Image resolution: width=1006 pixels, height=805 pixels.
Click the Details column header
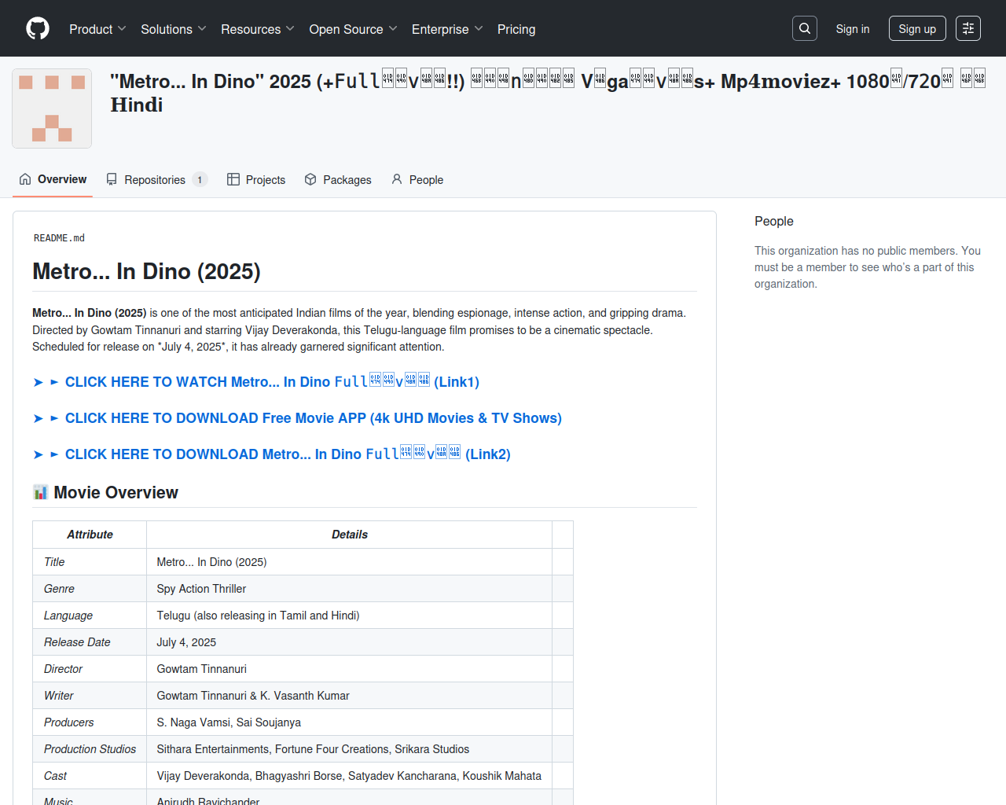coord(350,535)
